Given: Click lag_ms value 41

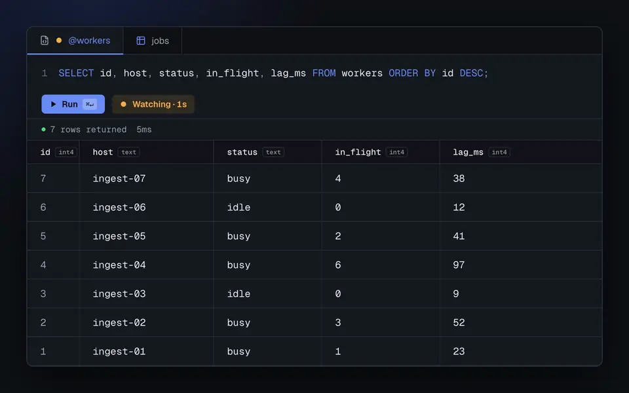Looking at the screenshot, I should point(459,236).
